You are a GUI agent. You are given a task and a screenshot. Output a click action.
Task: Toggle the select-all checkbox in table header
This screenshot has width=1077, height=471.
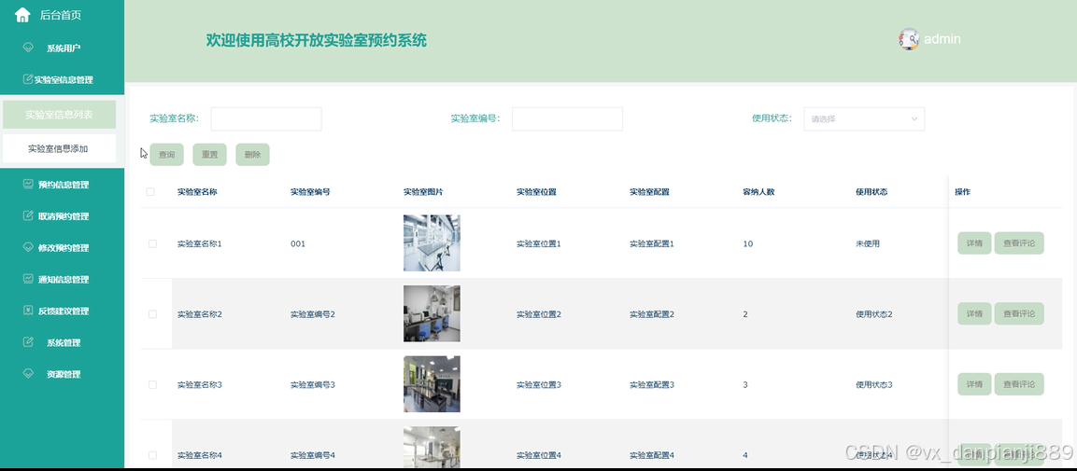tap(150, 192)
